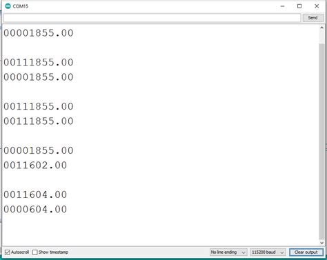Maximize the COM15 window

pyautogui.click(x=299, y=6)
